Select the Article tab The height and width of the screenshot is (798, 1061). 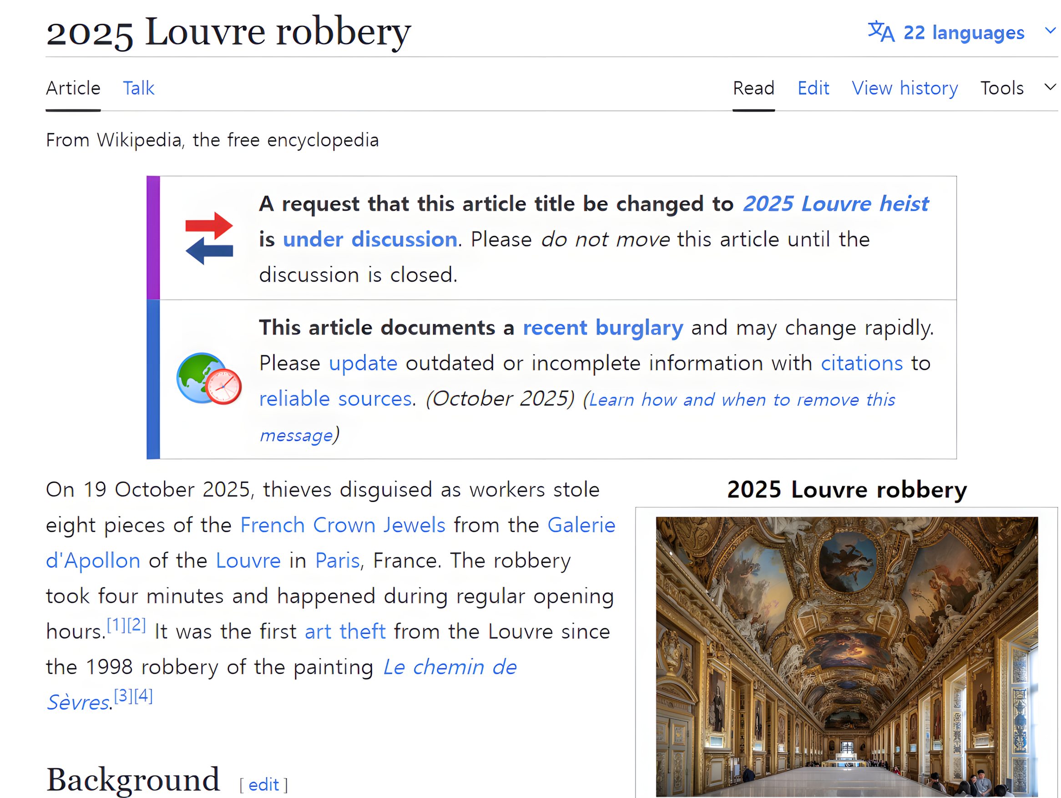point(73,88)
